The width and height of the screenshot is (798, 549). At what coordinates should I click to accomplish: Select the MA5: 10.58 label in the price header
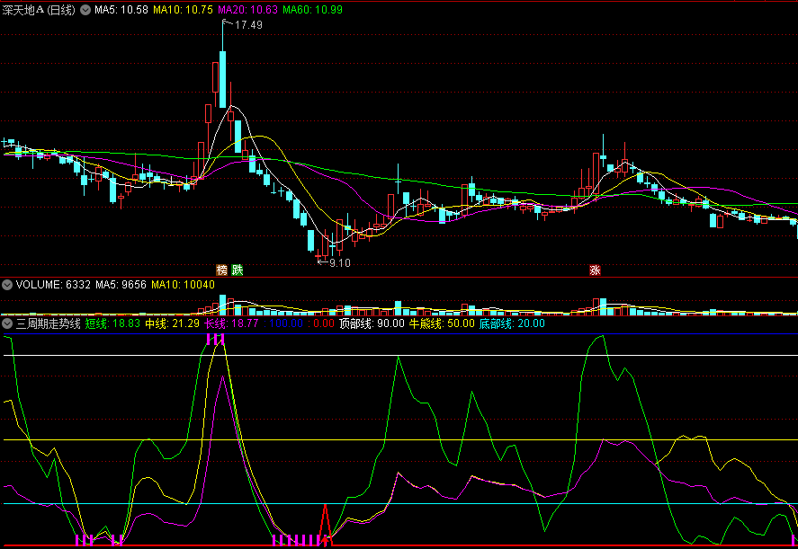point(121,10)
